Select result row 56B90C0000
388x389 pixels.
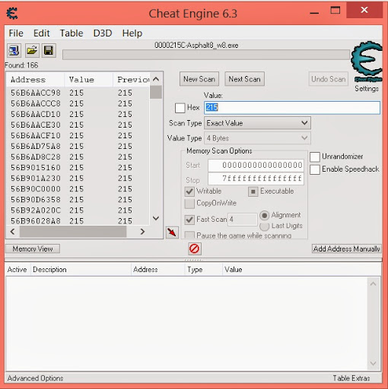point(78,189)
